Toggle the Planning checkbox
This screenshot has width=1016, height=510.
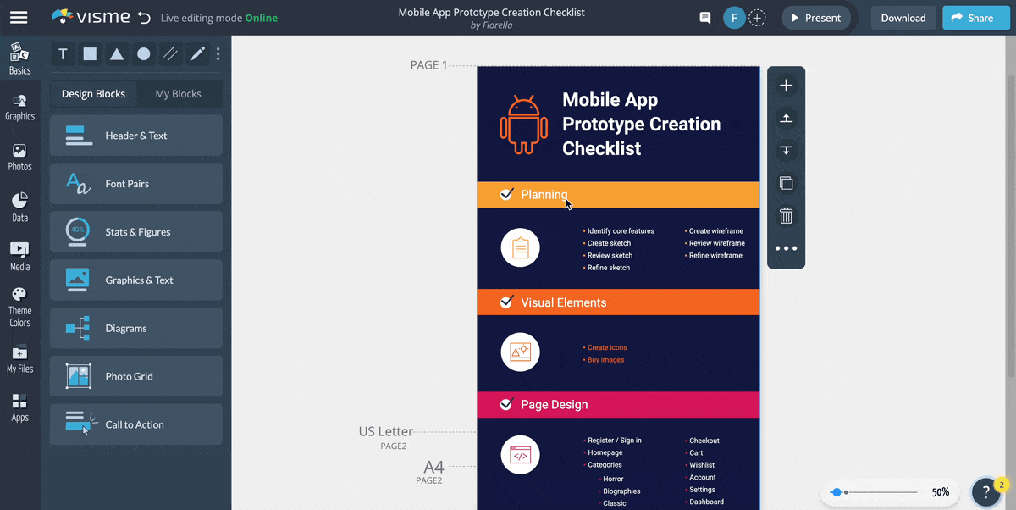[506, 195]
